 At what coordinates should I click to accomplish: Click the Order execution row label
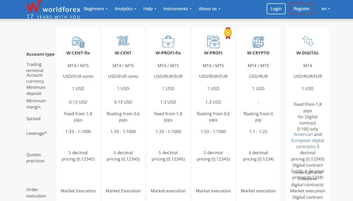click(36, 193)
